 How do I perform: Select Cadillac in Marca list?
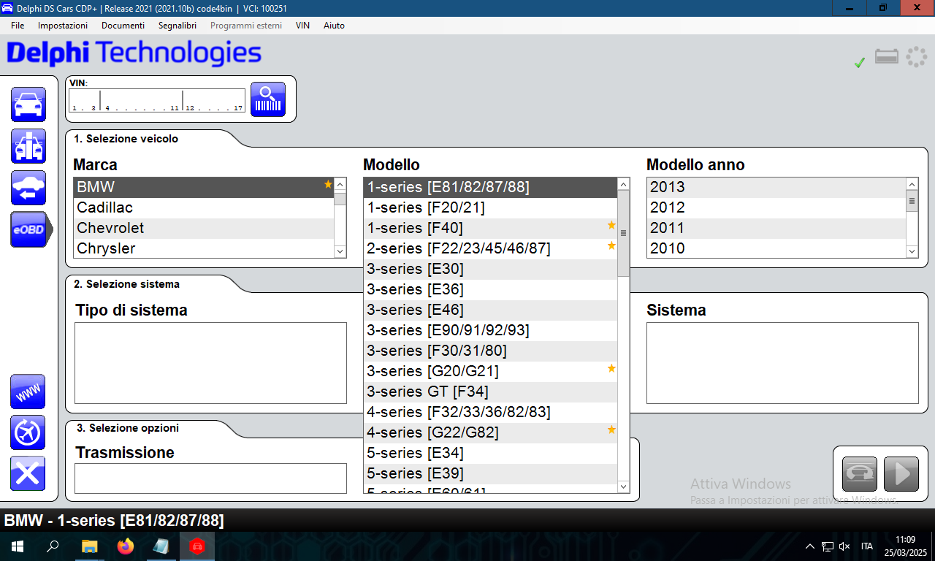pos(204,208)
